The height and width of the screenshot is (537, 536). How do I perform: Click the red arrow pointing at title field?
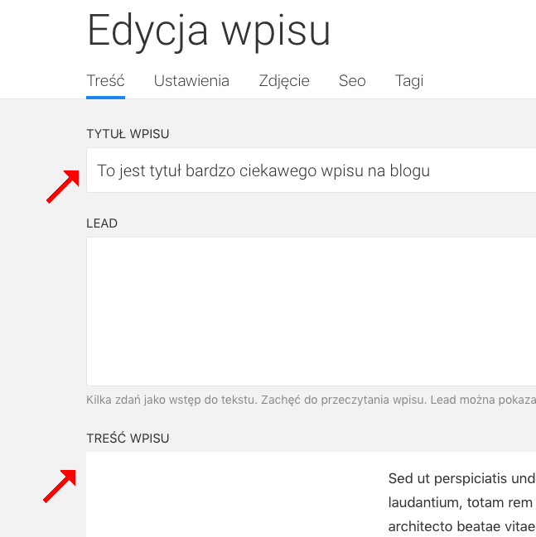click(63, 185)
